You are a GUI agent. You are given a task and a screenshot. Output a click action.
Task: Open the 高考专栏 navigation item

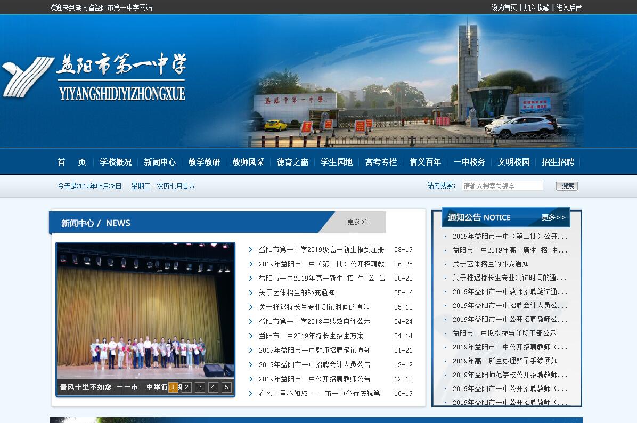point(381,162)
